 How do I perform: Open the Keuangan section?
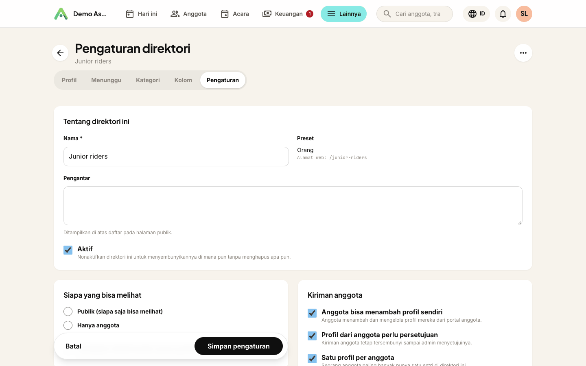pyautogui.click(x=287, y=14)
